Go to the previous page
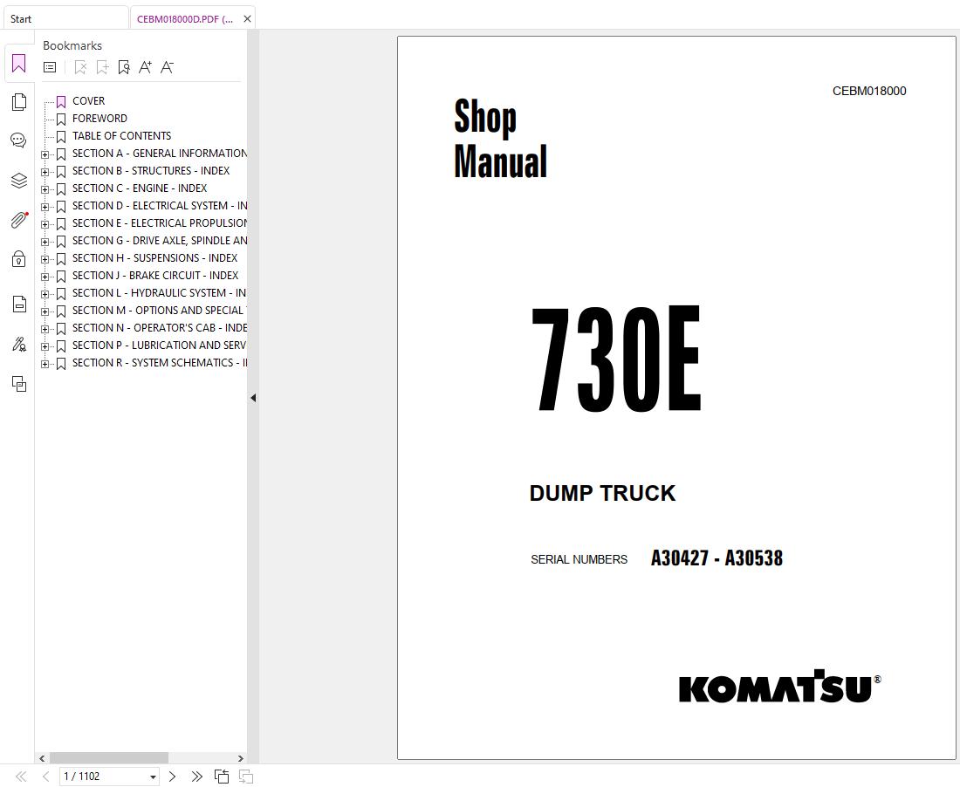Screen dimensions: 960x787 pyautogui.click(x=46, y=777)
